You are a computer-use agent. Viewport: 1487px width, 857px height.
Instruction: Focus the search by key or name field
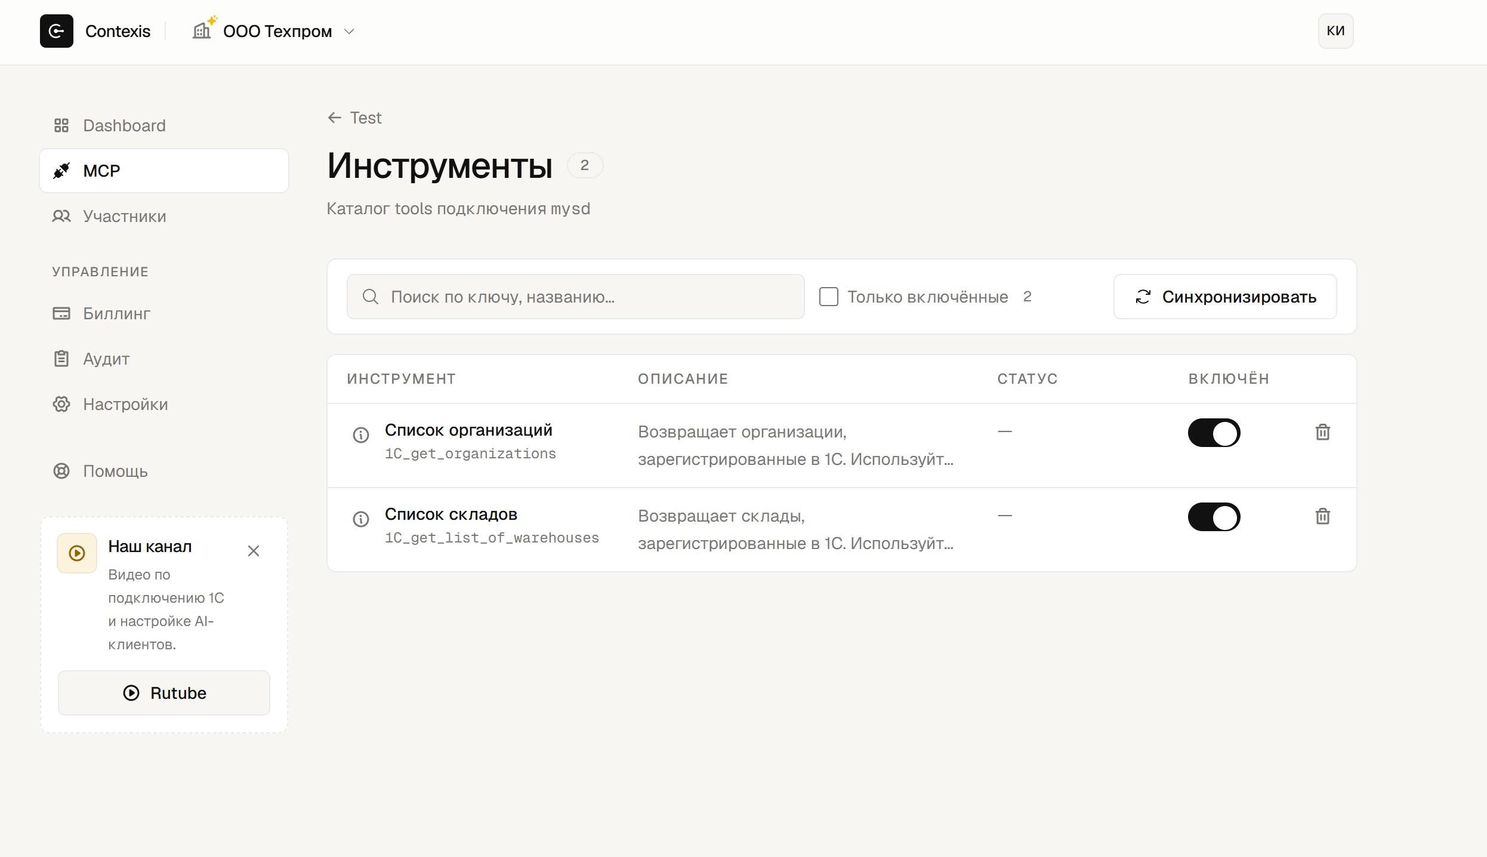point(576,297)
